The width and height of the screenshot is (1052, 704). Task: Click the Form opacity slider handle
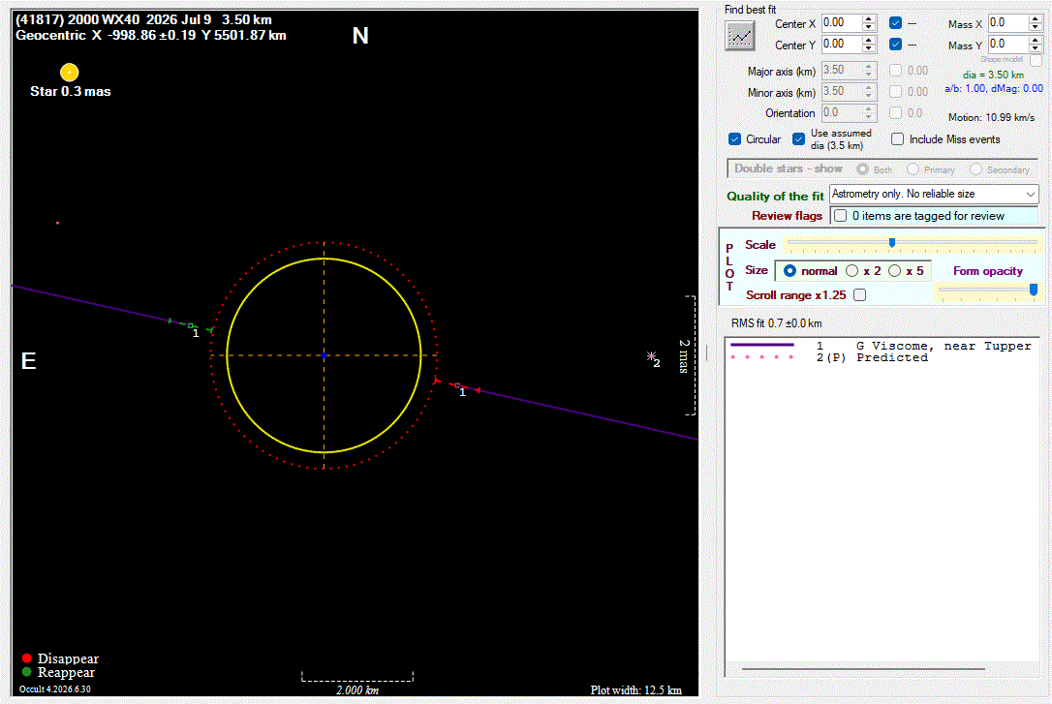(1034, 289)
